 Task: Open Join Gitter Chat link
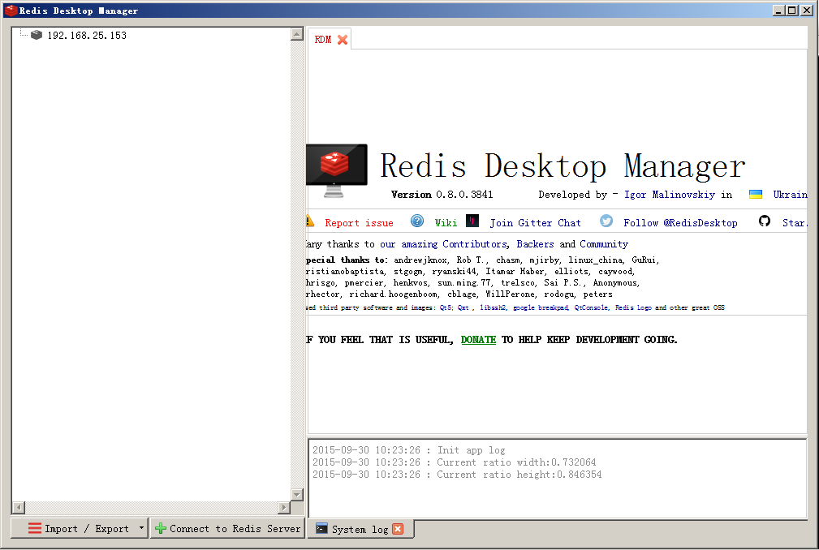[x=535, y=223]
